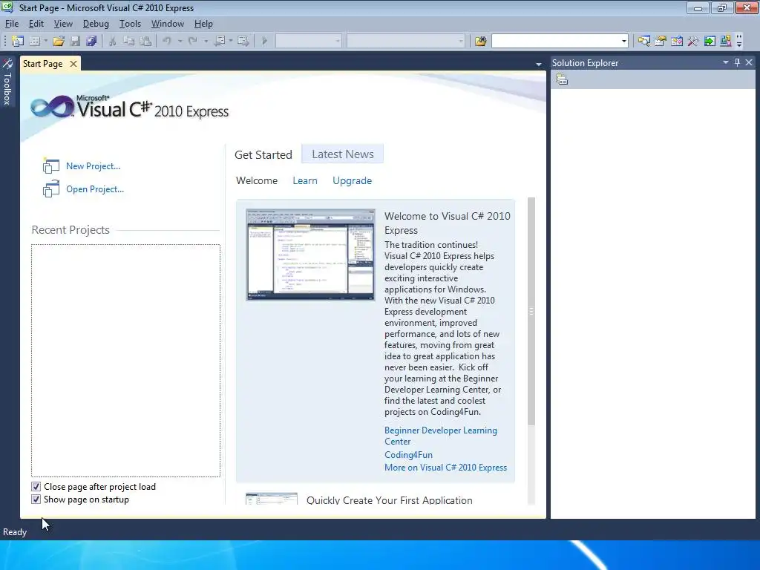Click the Redo arrow icon
This screenshot has width=760, height=570.
(193, 42)
